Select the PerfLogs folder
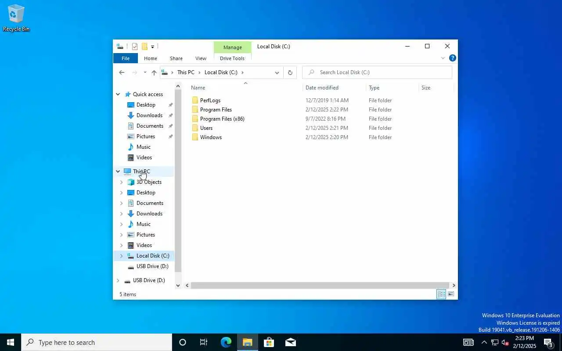 [x=210, y=100]
